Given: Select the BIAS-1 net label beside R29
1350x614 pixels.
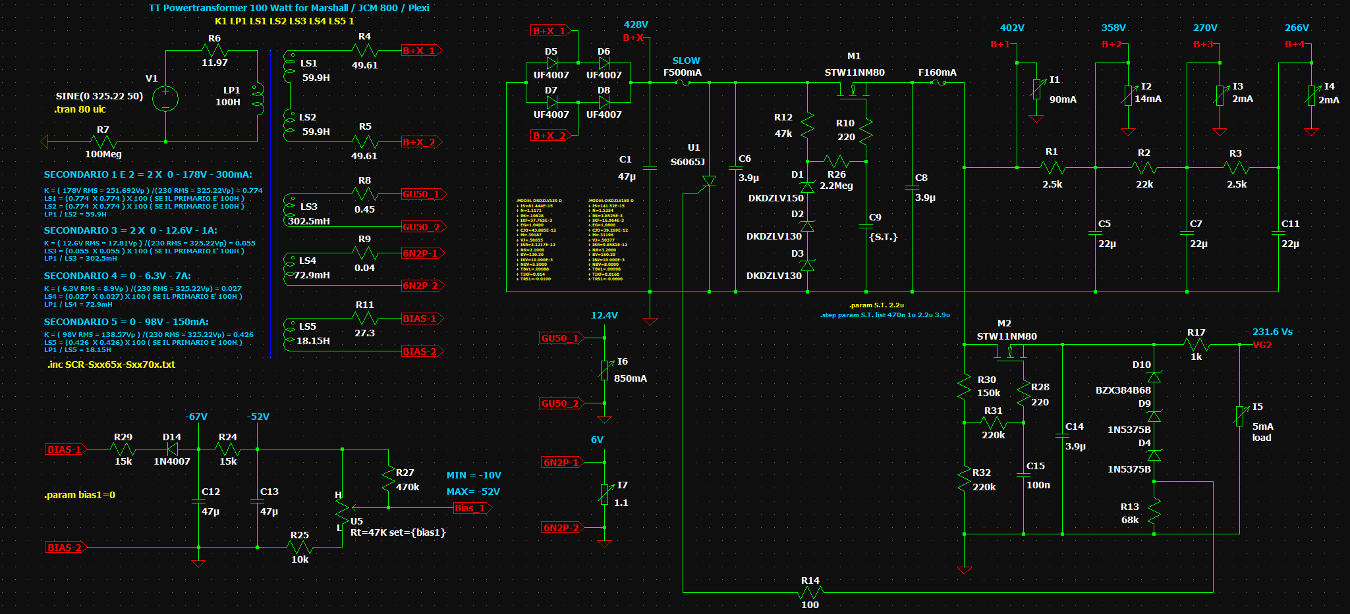Looking at the screenshot, I should pyautogui.click(x=64, y=449).
